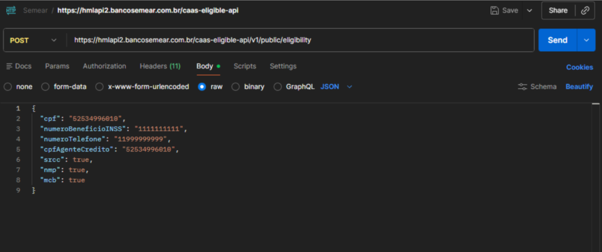Expand the Save options chevron

[529, 10]
